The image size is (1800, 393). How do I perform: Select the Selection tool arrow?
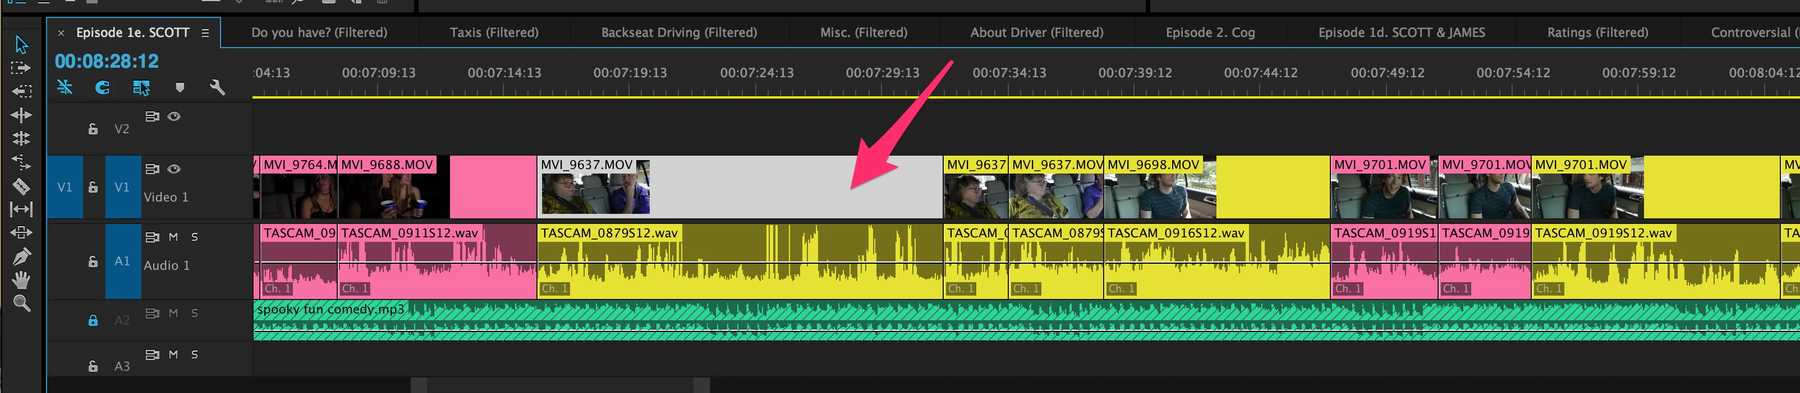(x=22, y=45)
